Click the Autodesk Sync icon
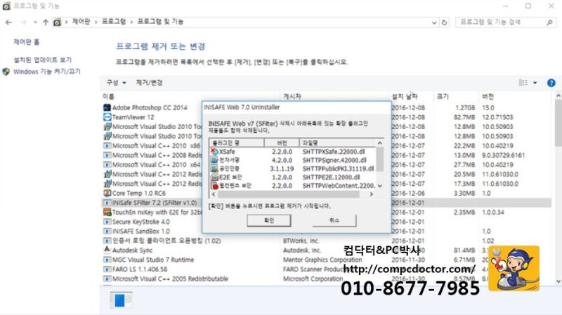The image size is (562, 315). tap(107, 250)
